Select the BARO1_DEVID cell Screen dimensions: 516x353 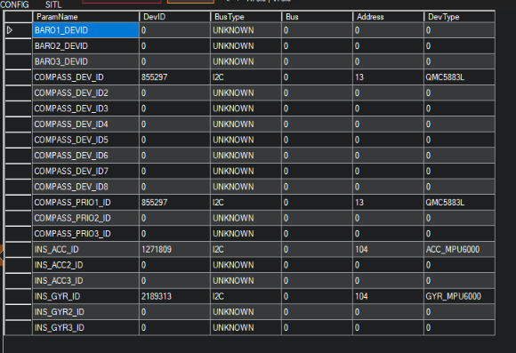[x=85, y=30]
